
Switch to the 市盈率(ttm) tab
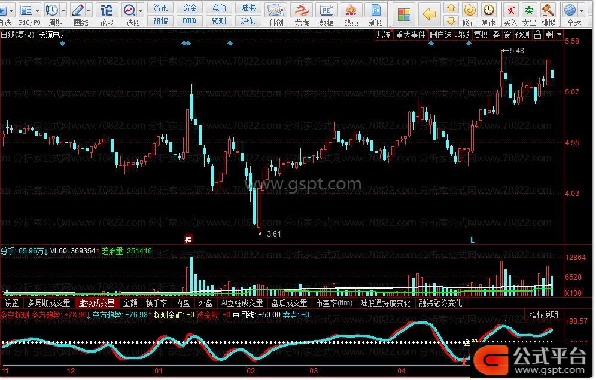coord(335,303)
